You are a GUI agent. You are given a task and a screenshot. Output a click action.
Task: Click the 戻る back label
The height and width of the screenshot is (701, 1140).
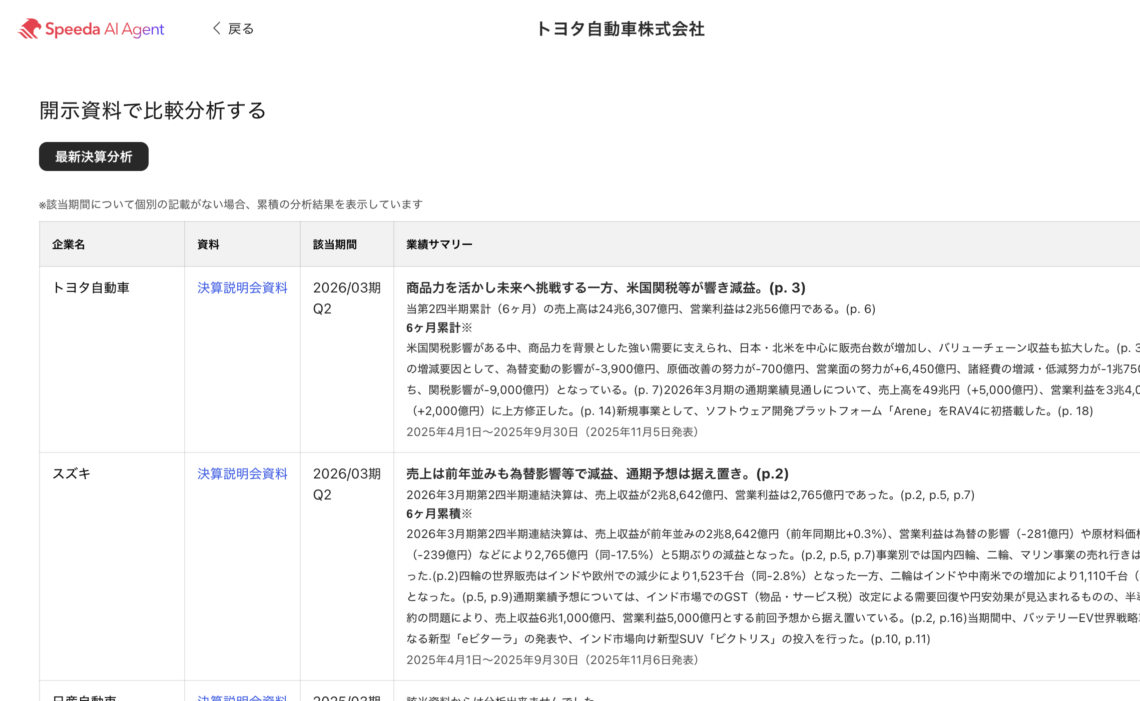coord(241,29)
